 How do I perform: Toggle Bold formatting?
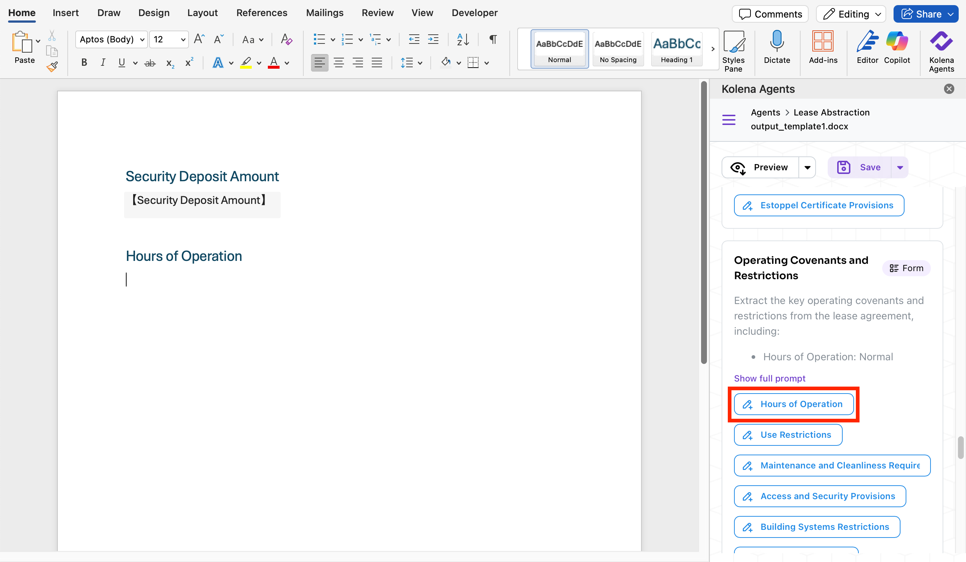coord(84,62)
